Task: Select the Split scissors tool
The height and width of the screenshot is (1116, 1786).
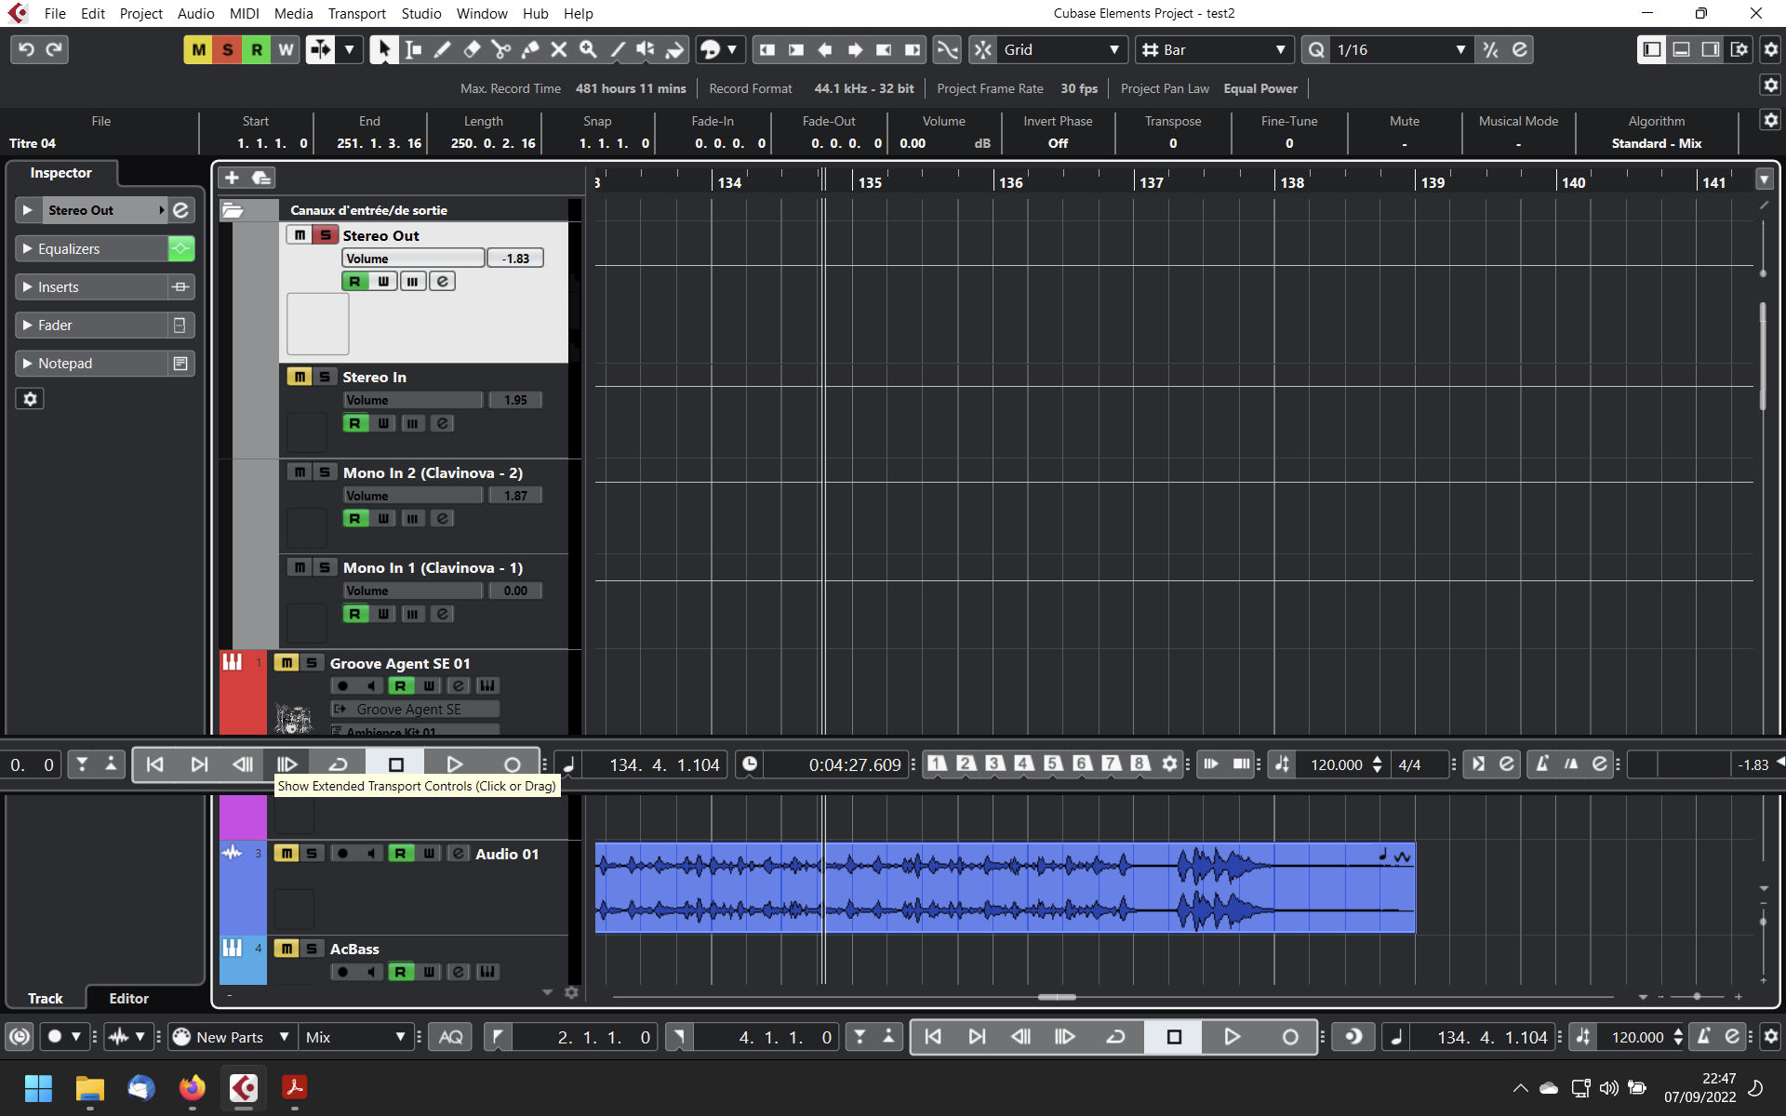Action: (500, 50)
